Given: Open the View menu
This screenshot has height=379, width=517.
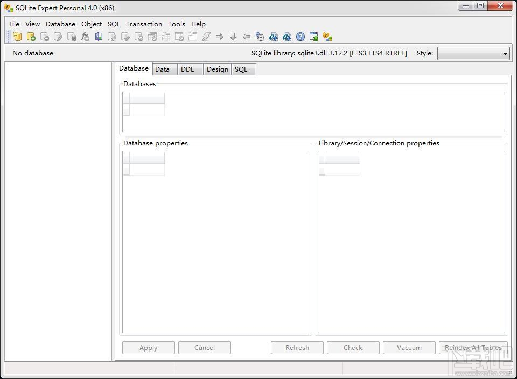Looking at the screenshot, I should coord(33,24).
